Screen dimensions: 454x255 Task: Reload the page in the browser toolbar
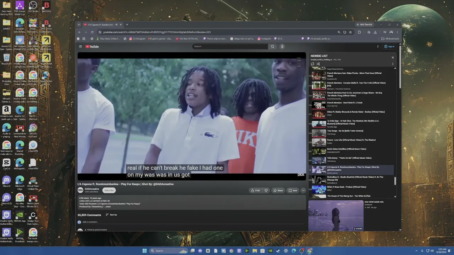[92, 32]
